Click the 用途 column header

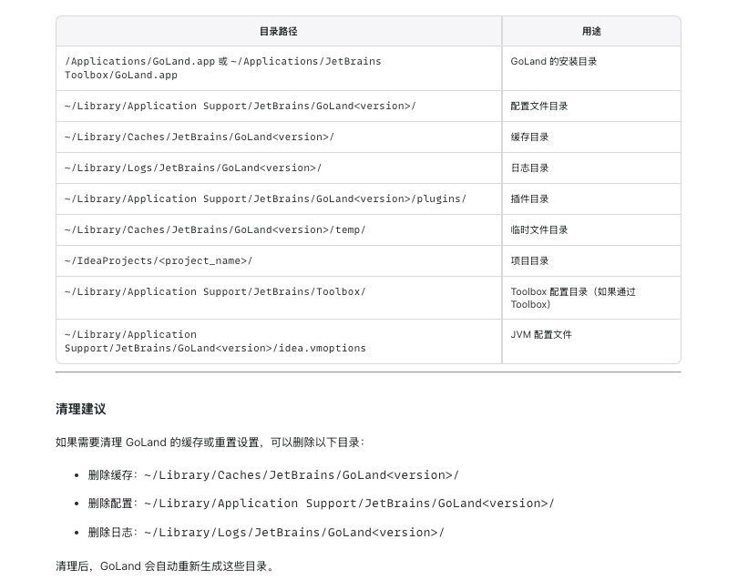(591, 32)
